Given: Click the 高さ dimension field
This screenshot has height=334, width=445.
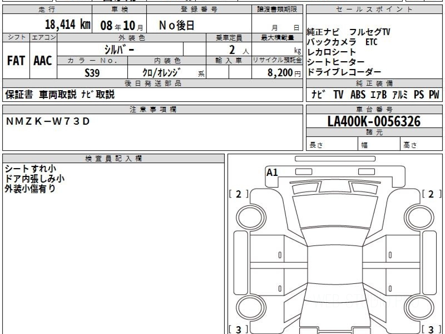Looking at the screenshot, I should 421,144.
